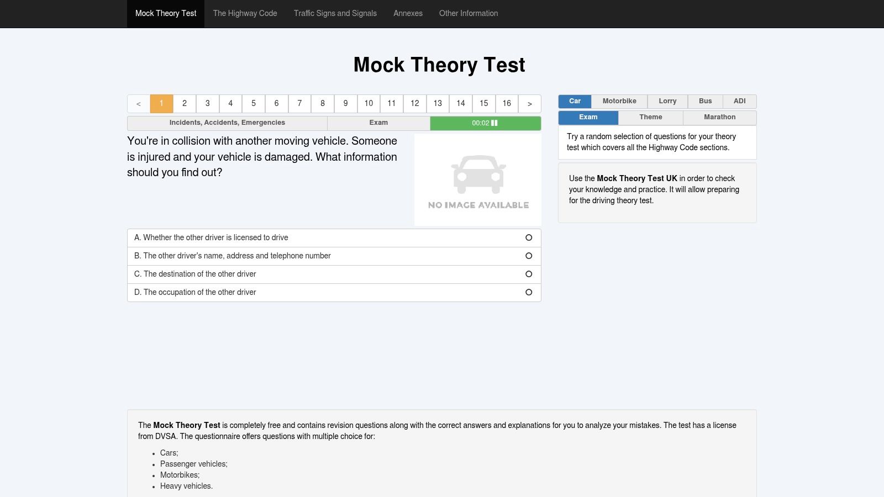Go to previous question with the < arrow

point(139,104)
